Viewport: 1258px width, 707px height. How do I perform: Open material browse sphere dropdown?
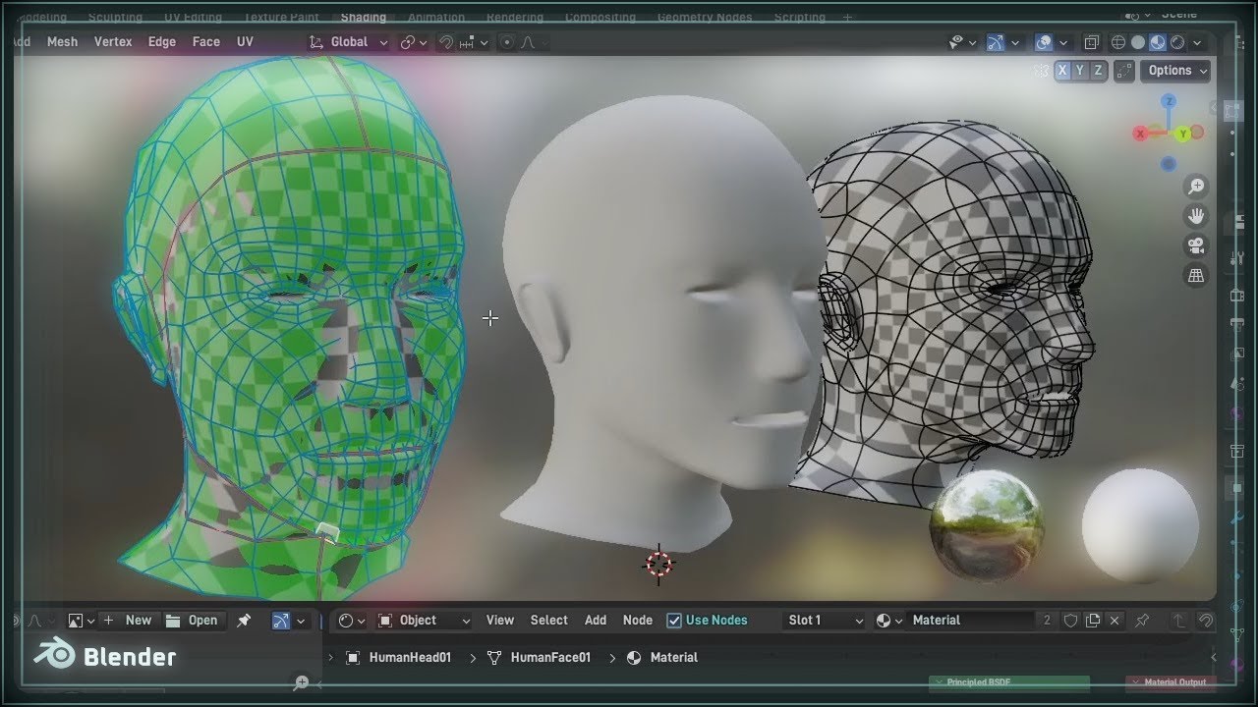coord(888,621)
